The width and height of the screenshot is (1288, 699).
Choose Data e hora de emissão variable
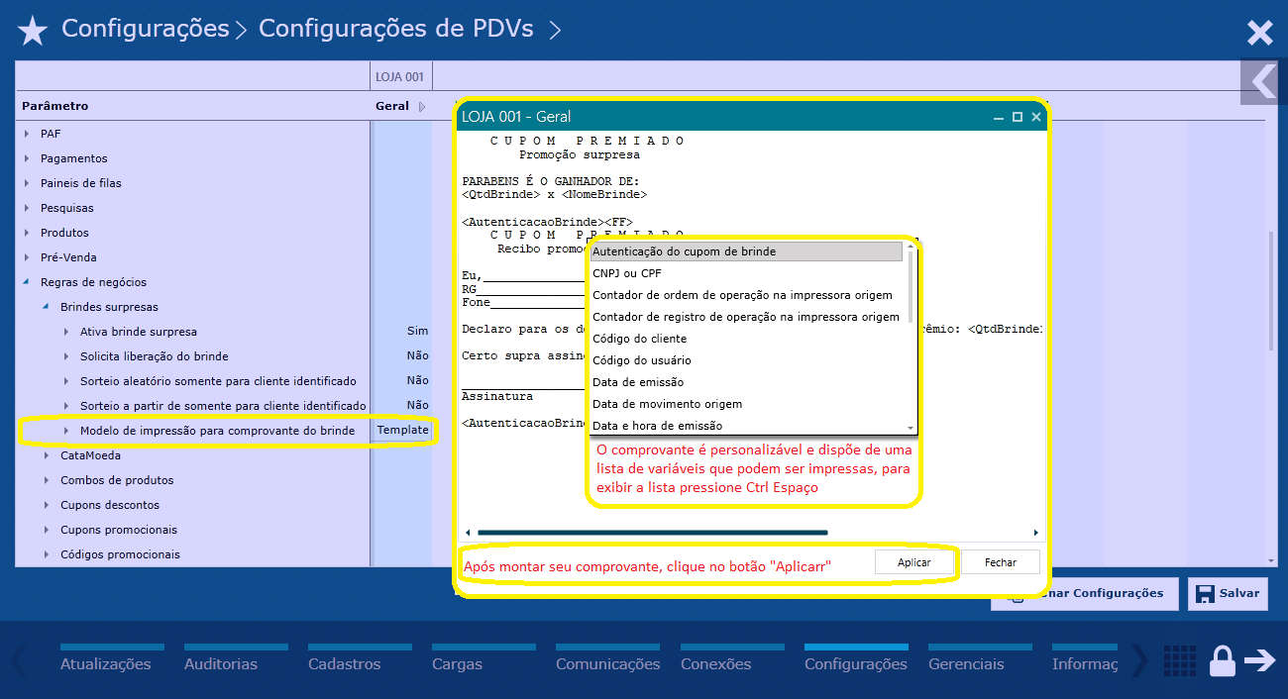(746, 426)
